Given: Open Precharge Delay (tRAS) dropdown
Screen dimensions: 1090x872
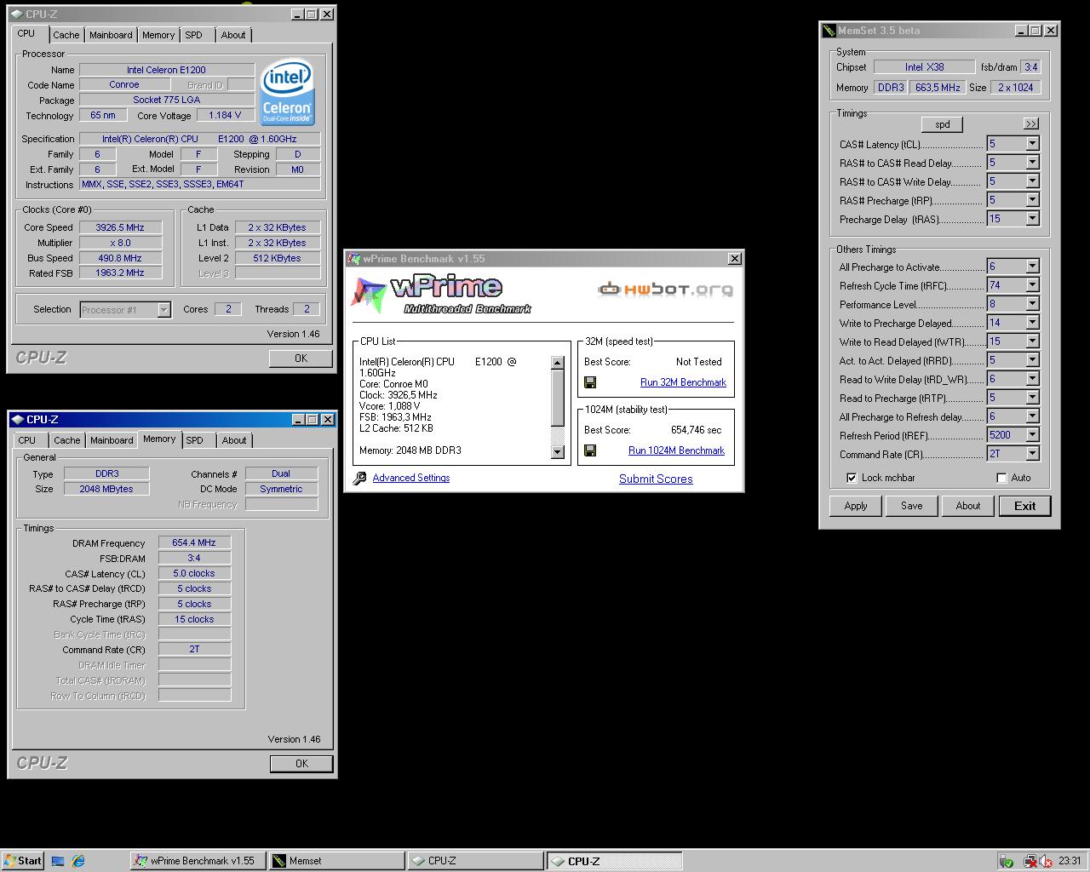Looking at the screenshot, I should pyautogui.click(x=1032, y=219).
